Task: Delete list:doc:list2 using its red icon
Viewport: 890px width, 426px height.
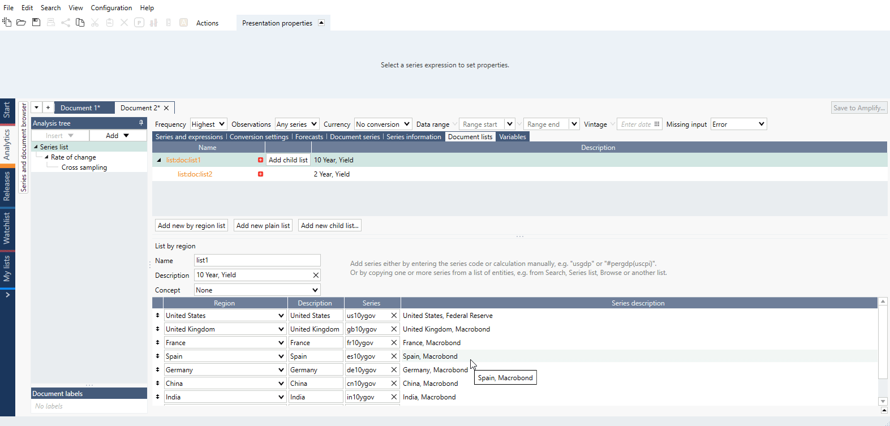Action: click(x=260, y=174)
